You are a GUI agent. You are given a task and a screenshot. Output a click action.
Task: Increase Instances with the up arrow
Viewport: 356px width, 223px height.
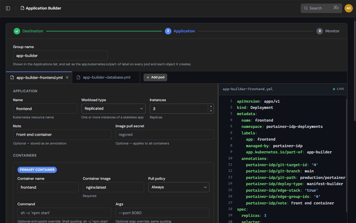[x=211, y=106]
